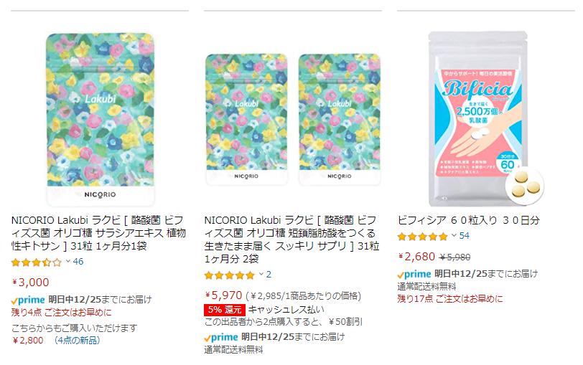Click the ¥3,000 price of first product
This screenshot has width=583, height=365.
30,283
